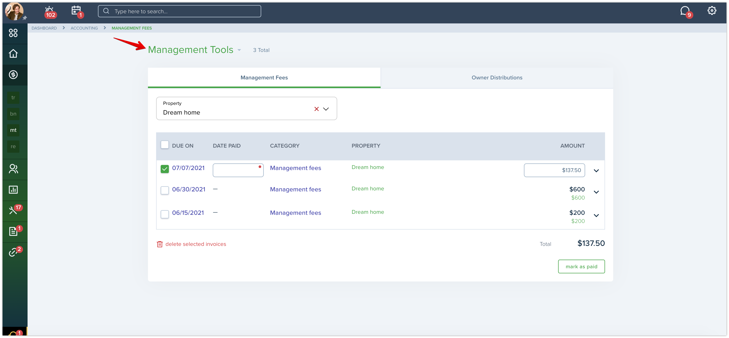This screenshot has height=338, width=729.
Task: Open Dream home property in 06/30/2021 row
Action: [x=368, y=189]
